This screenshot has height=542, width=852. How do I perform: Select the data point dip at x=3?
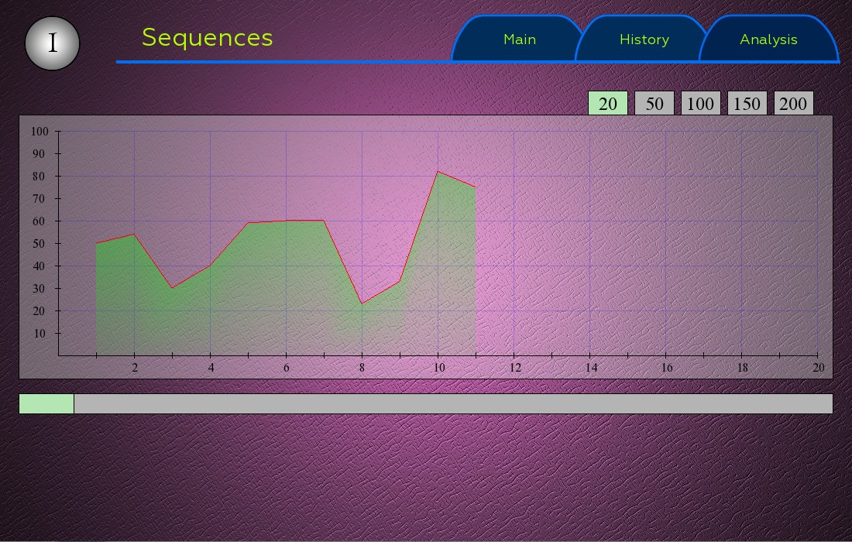tap(172, 288)
